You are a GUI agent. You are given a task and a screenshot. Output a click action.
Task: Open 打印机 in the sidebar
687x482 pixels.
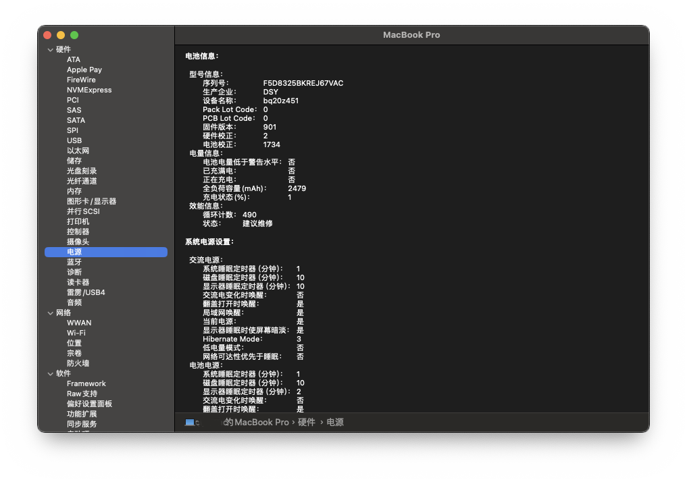point(78,221)
